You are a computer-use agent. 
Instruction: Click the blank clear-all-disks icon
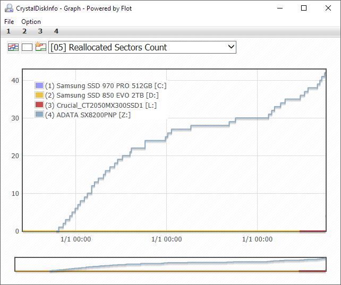(27, 47)
